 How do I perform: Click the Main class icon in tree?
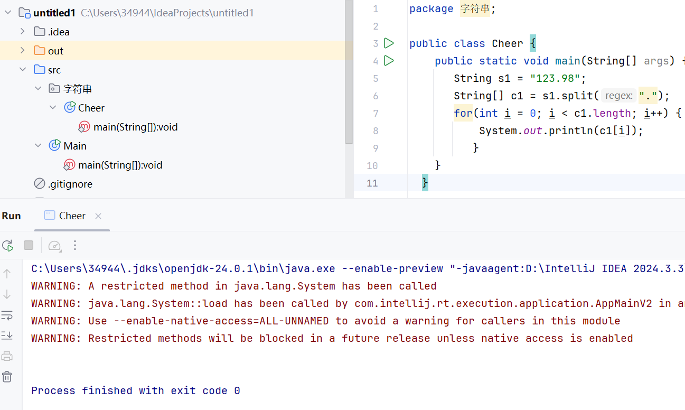[54, 146]
